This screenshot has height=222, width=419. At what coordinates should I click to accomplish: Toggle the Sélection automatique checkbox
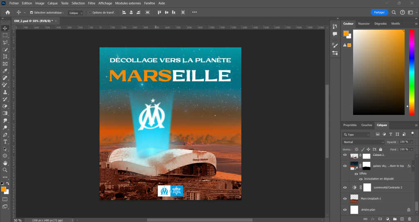click(x=32, y=12)
